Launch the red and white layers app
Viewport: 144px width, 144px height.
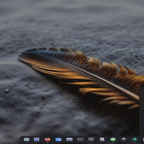(x=124, y=139)
